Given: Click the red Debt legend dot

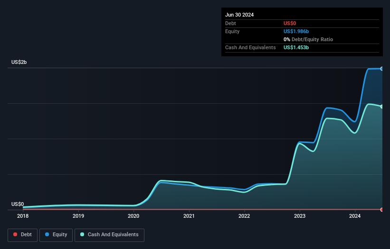Looking at the screenshot, I should click(x=15, y=235).
